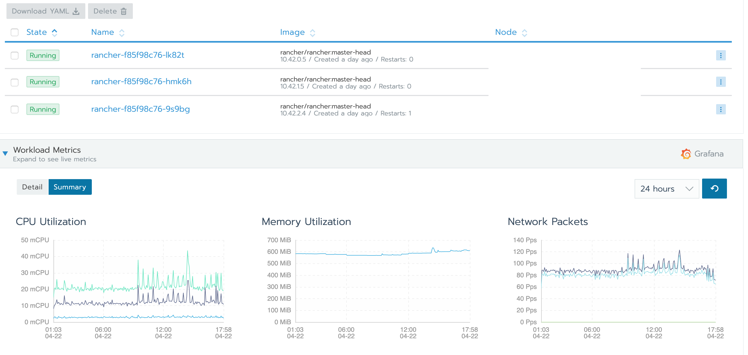Click the download icon on Download YAML

[76, 11]
